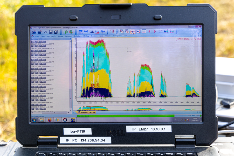Image resolution: width=234 pixels, height=156 pixels.
Task: Open the Affichage menu
Action: [x=86, y=36]
